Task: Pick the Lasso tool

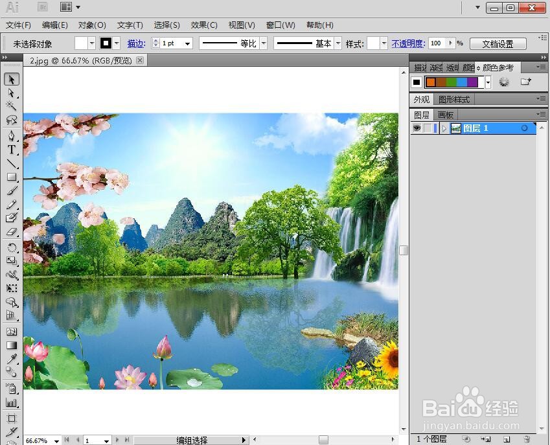Action: [12, 120]
